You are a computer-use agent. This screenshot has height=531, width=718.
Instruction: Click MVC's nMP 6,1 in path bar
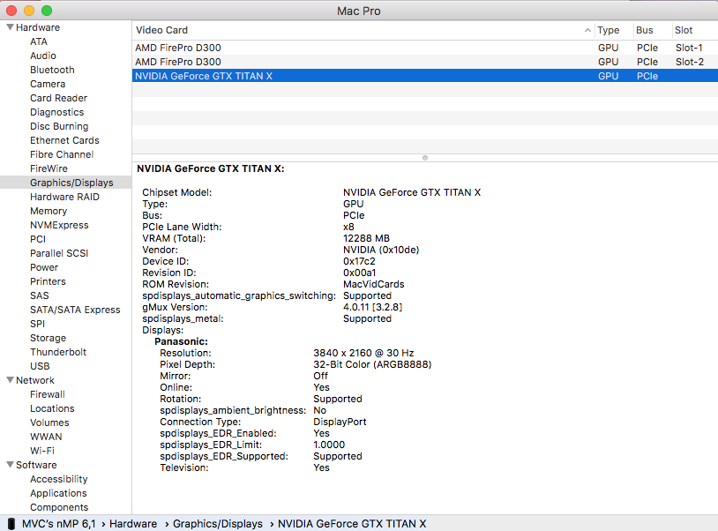pyautogui.click(x=59, y=524)
